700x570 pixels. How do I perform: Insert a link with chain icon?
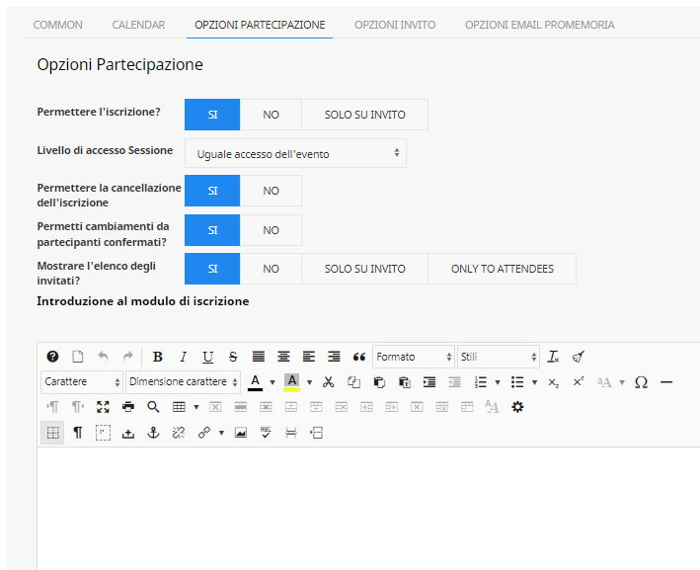pyautogui.click(x=204, y=433)
